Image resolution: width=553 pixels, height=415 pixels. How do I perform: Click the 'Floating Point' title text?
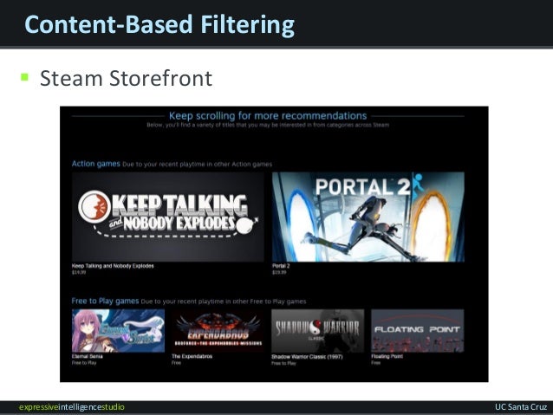[x=387, y=356]
